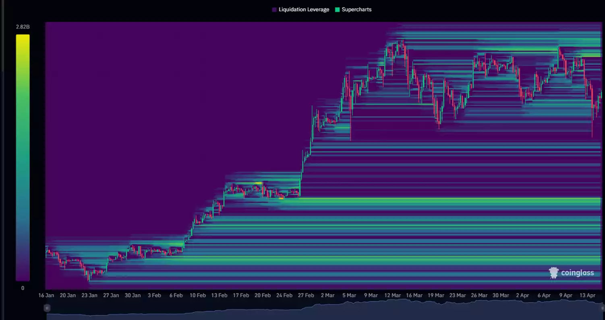This screenshot has width=605, height=320.
Task: Click the 12 Mar date axis label
Action: (x=392, y=295)
